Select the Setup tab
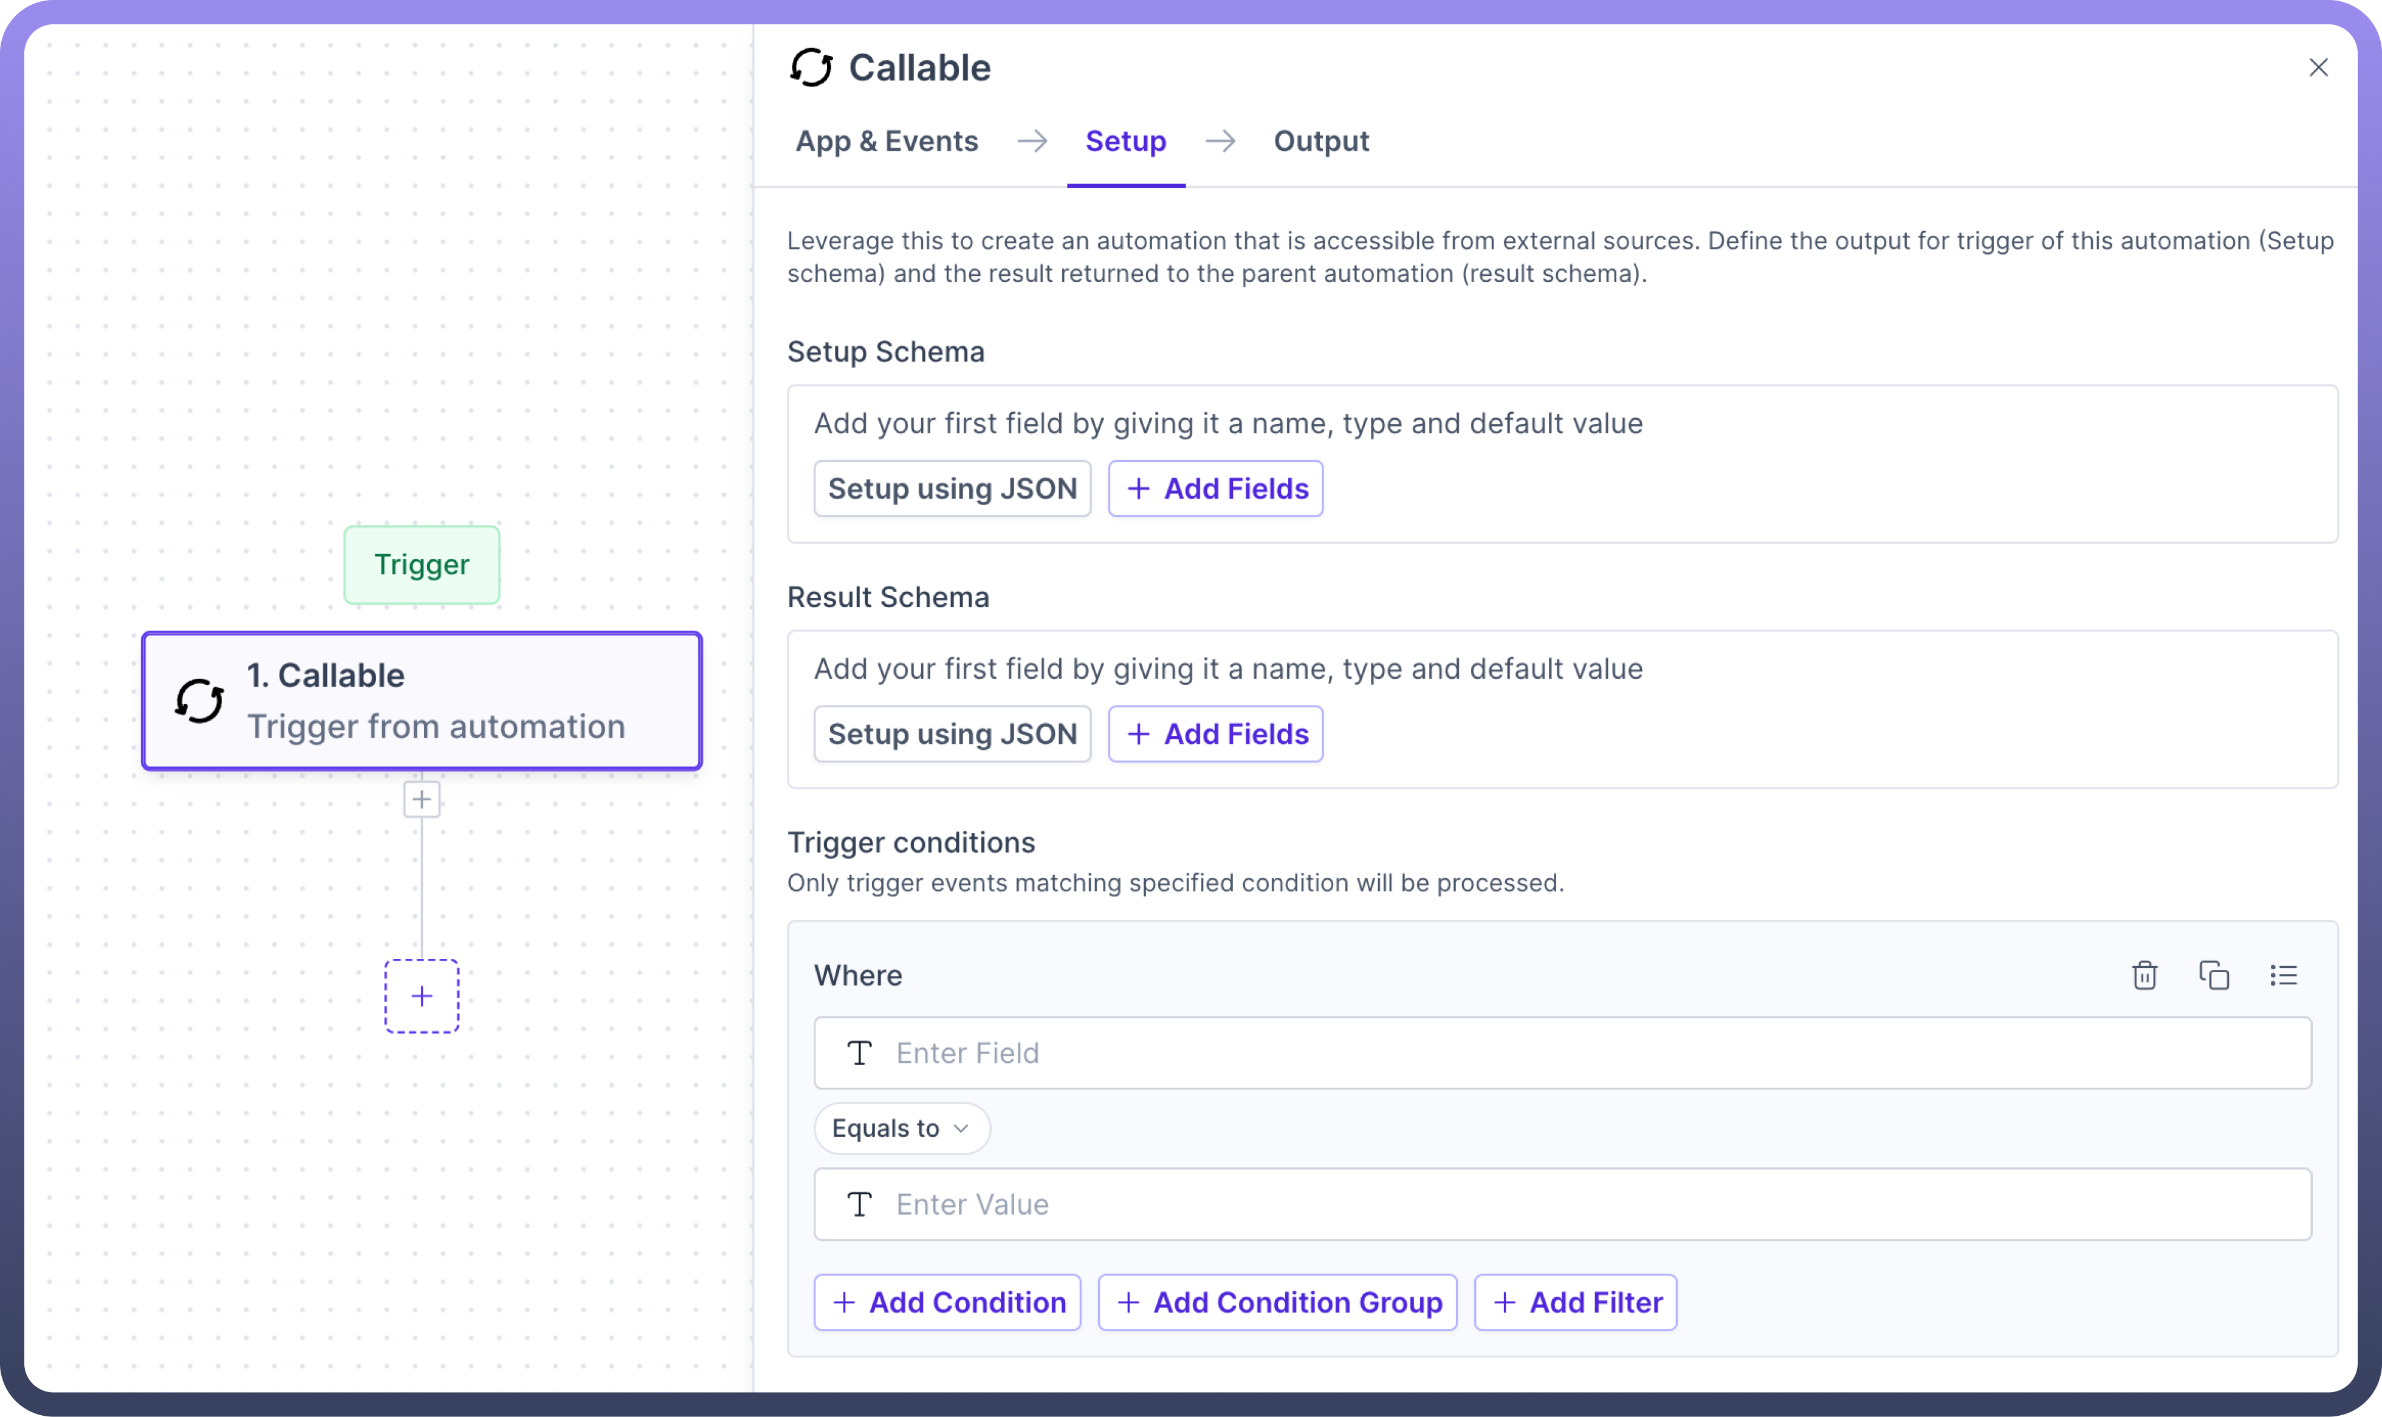 pos(1125,142)
